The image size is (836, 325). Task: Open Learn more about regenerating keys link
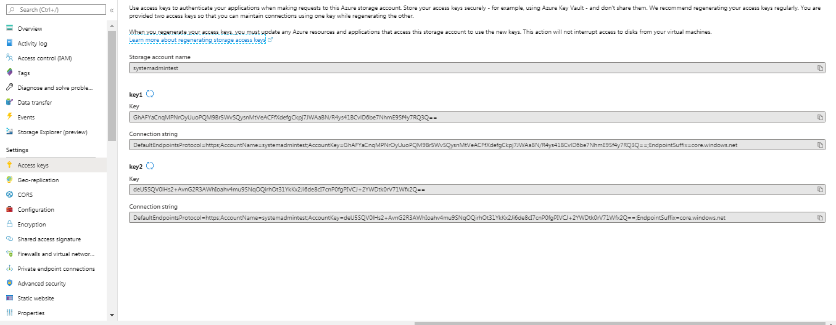[197, 40]
